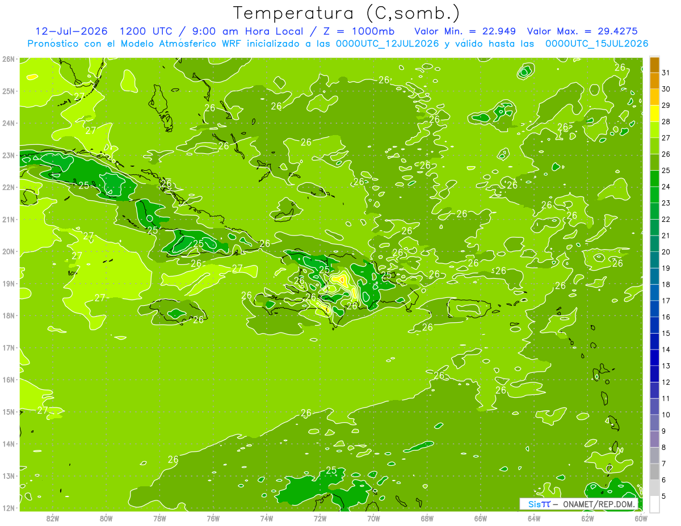This screenshot has height=526, width=681.
Task: Click the color scale value 15
Action: pyautogui.click(x=666, y=334)
